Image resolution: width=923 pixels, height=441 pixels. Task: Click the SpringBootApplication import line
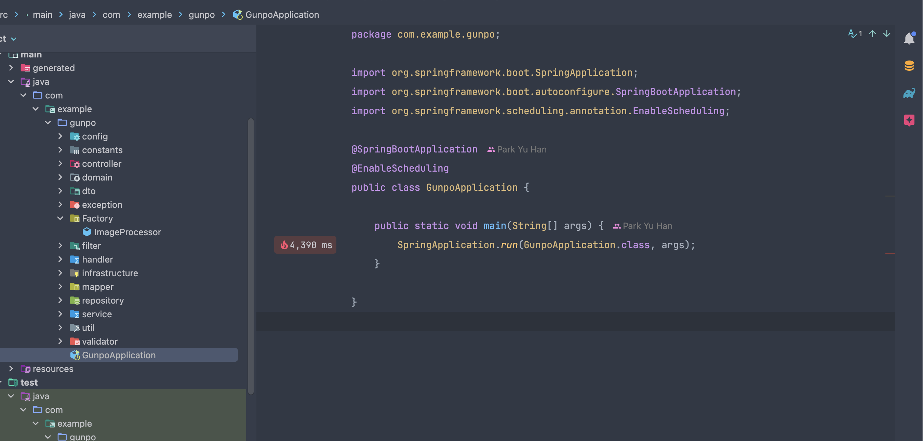[x=546, y=92]
